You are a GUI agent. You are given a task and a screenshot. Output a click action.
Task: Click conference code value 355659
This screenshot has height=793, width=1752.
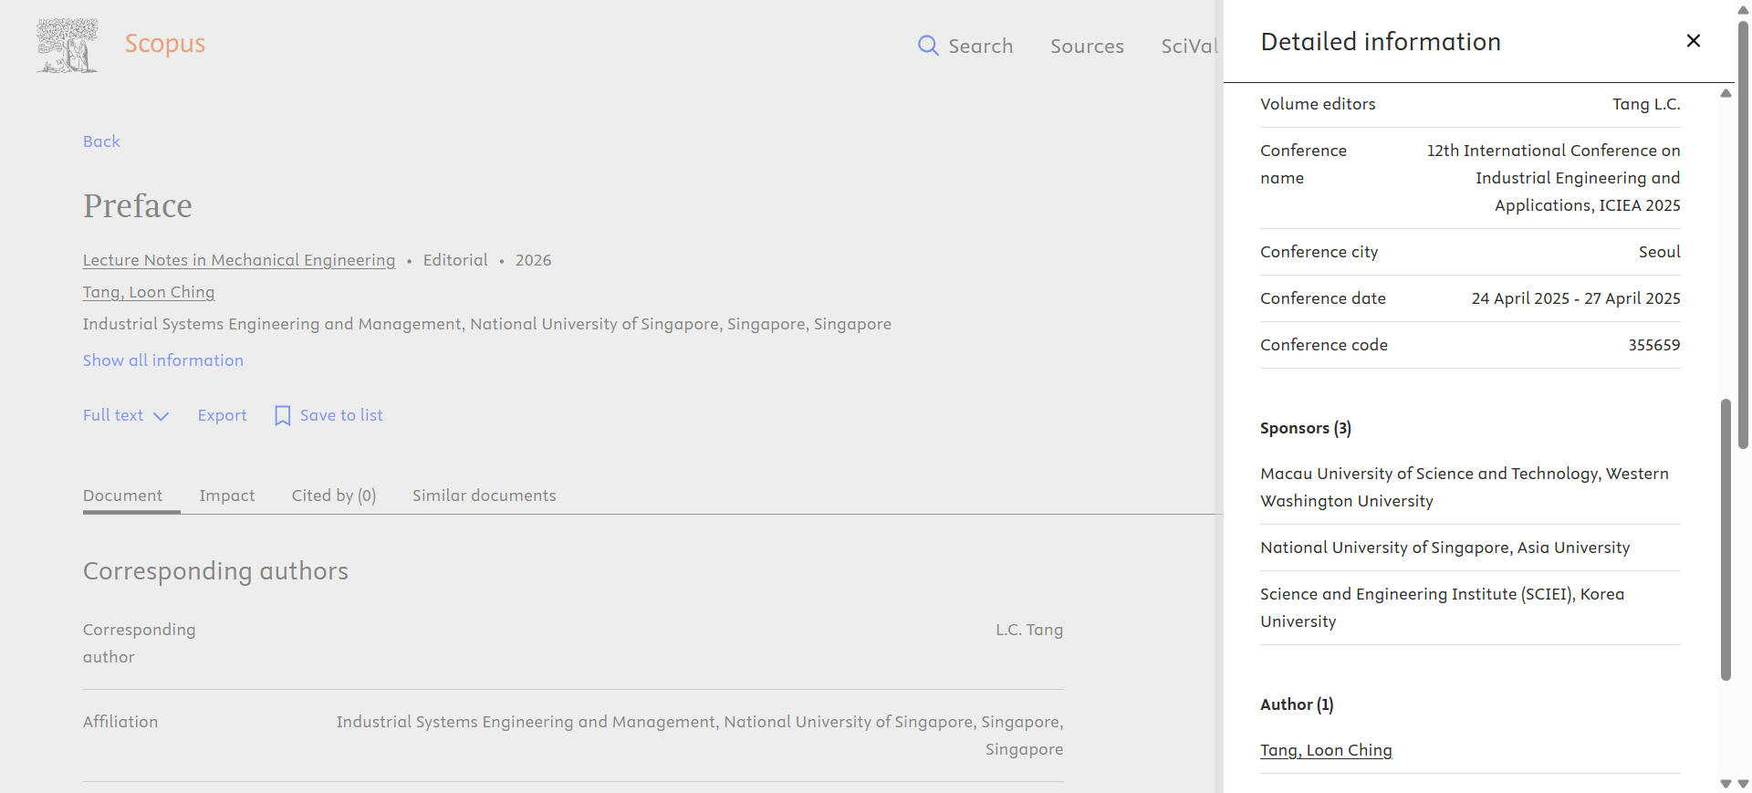[1654, 345]
